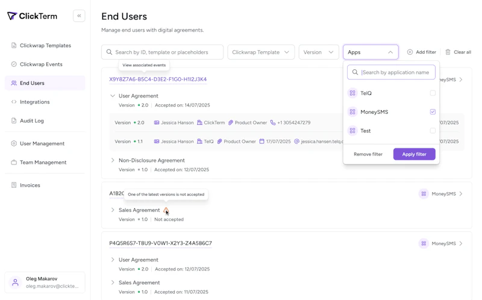Open details arrow on P4Q5R6S7 MoneySMS card

tap(461, 243)
